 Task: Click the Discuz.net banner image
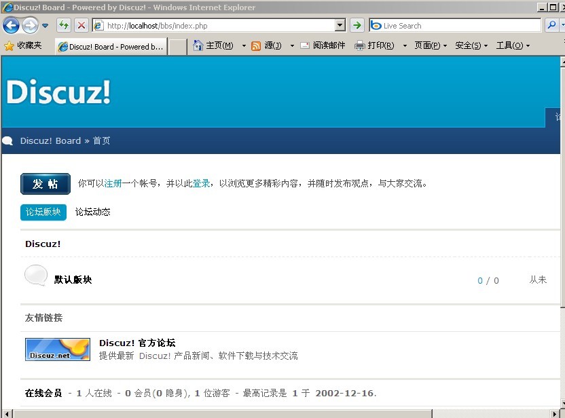(58, 349)
